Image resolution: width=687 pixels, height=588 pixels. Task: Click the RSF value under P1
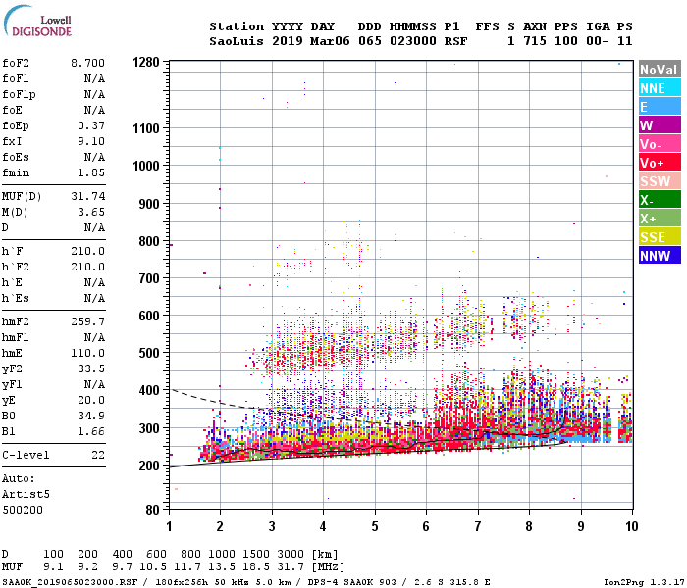click(x=455, y=41)
